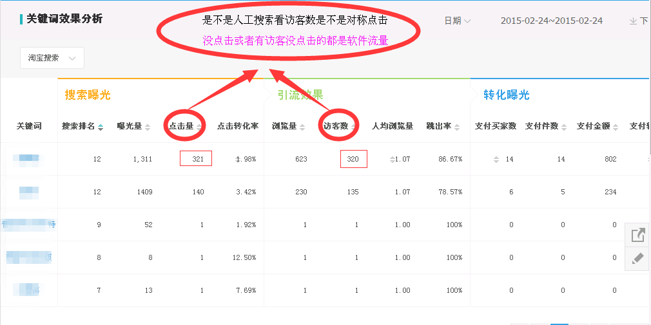Click the 86.67% bounce rate cell
Image resolution: width=651 pixels, height=325 pixels.
(x=450, y=159)
